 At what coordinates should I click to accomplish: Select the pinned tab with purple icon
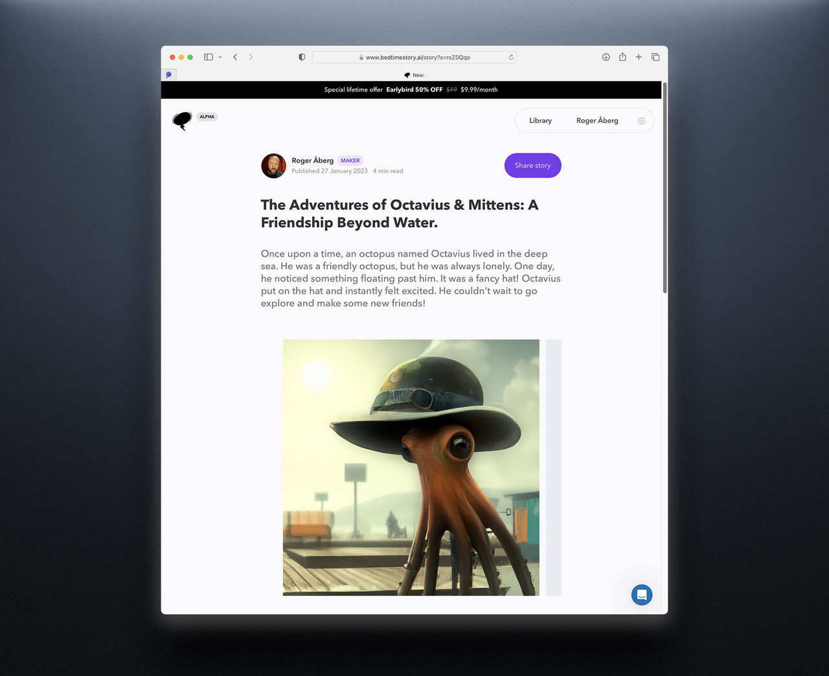click(x=168, y=75)
